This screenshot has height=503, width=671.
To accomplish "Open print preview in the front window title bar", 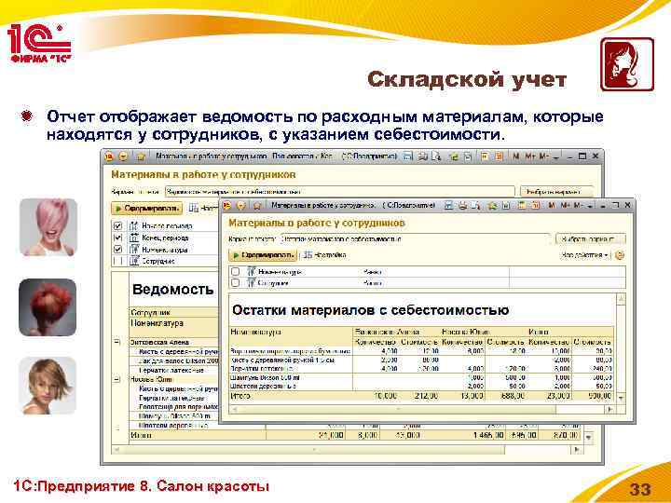I will (475, 206).
